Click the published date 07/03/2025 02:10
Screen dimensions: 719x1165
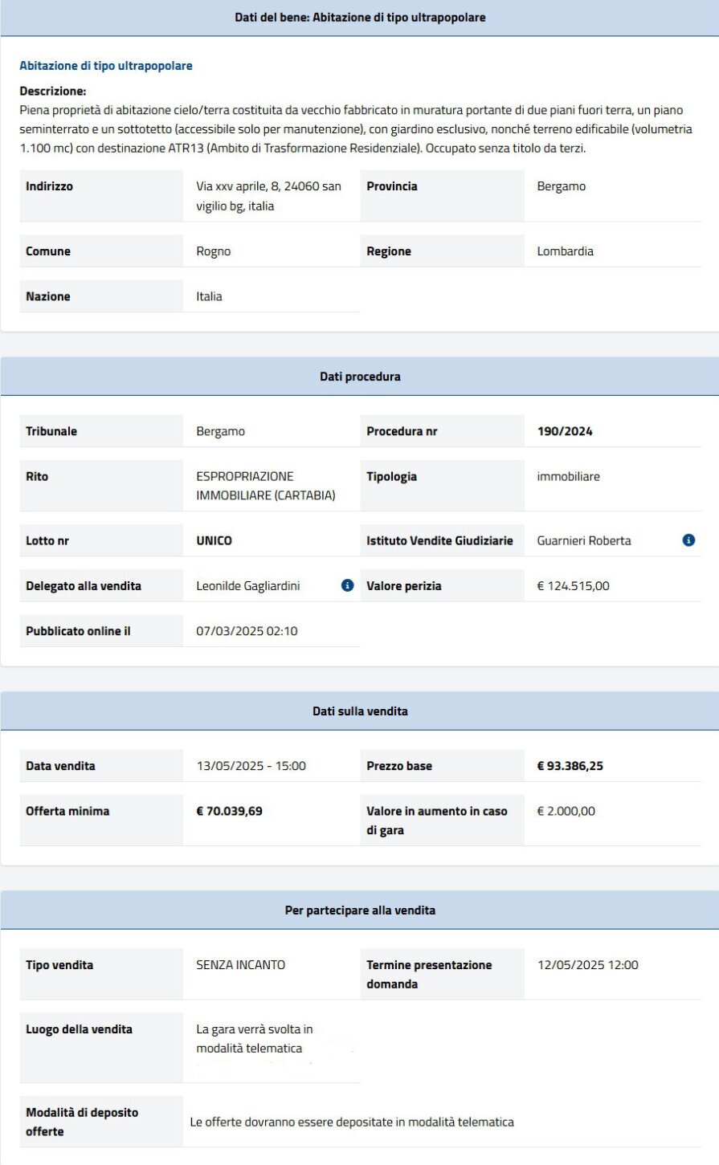coord(247,631)
